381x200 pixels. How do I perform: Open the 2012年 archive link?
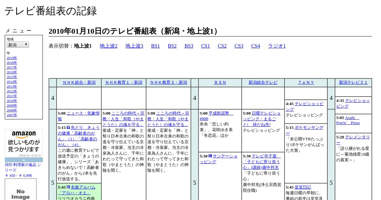[12, 91]
